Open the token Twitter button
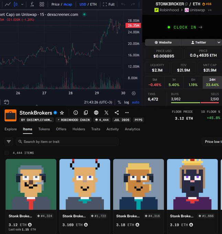 coord(199,42)
